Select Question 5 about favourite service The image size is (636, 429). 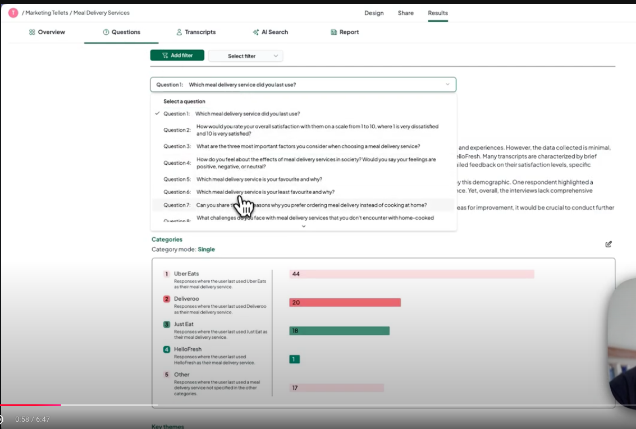tap(303, 179)
